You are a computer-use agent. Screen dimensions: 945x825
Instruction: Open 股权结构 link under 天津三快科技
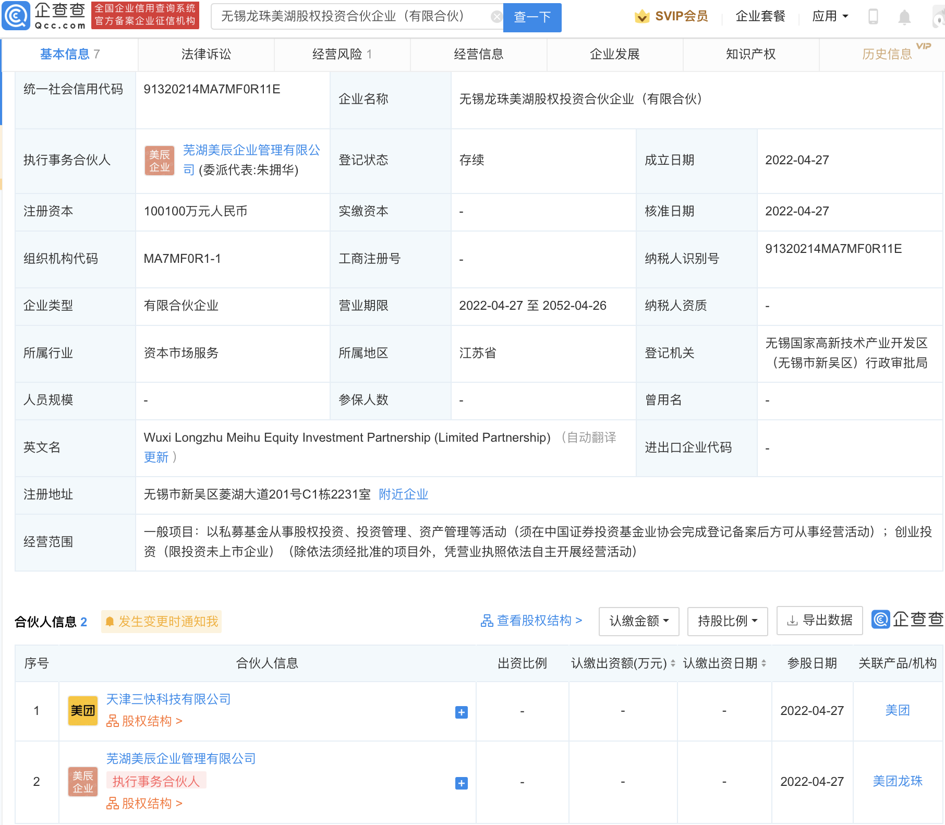point(144,721)
